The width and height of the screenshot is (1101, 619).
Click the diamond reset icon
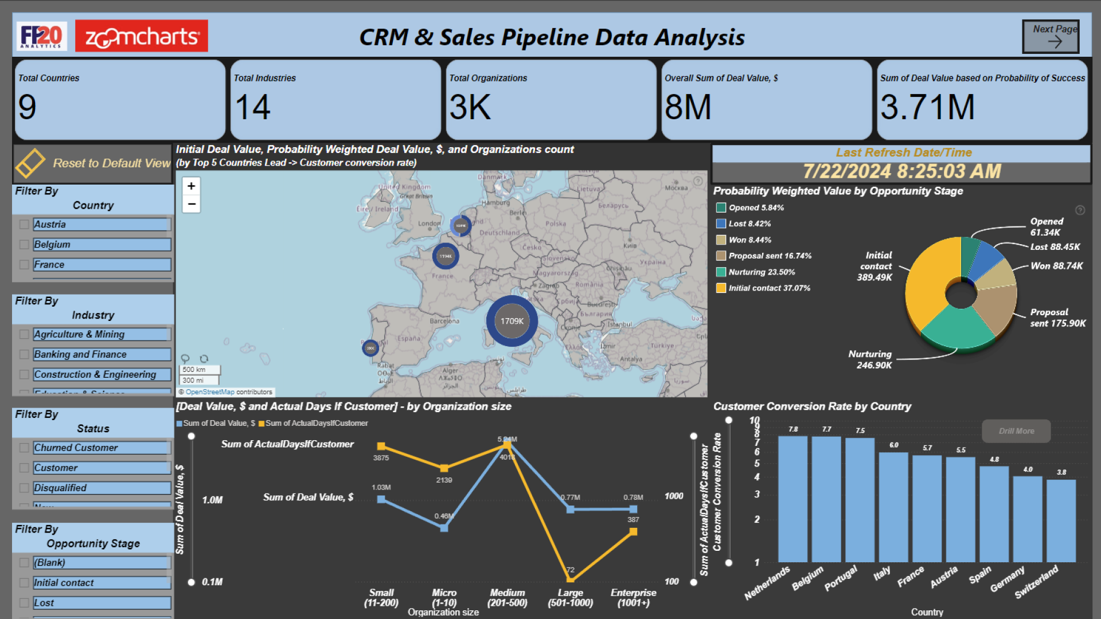point(30,163)
